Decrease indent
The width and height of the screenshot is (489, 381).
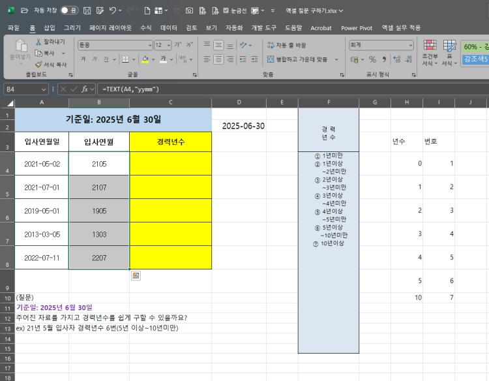tap(243, 59)
